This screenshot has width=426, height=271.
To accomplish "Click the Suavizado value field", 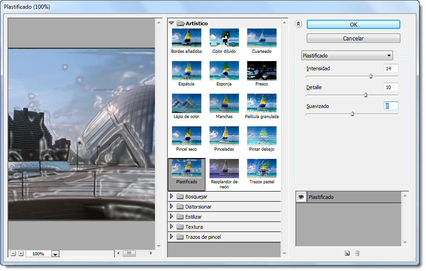I will click(391, 106).
